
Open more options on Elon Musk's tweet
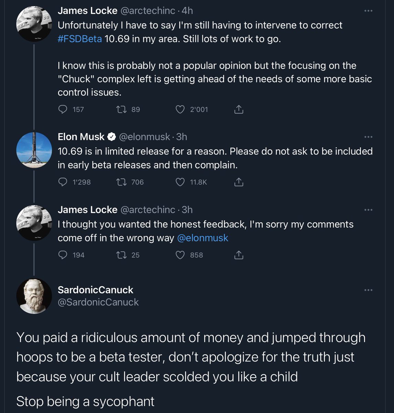click(368, 137)
